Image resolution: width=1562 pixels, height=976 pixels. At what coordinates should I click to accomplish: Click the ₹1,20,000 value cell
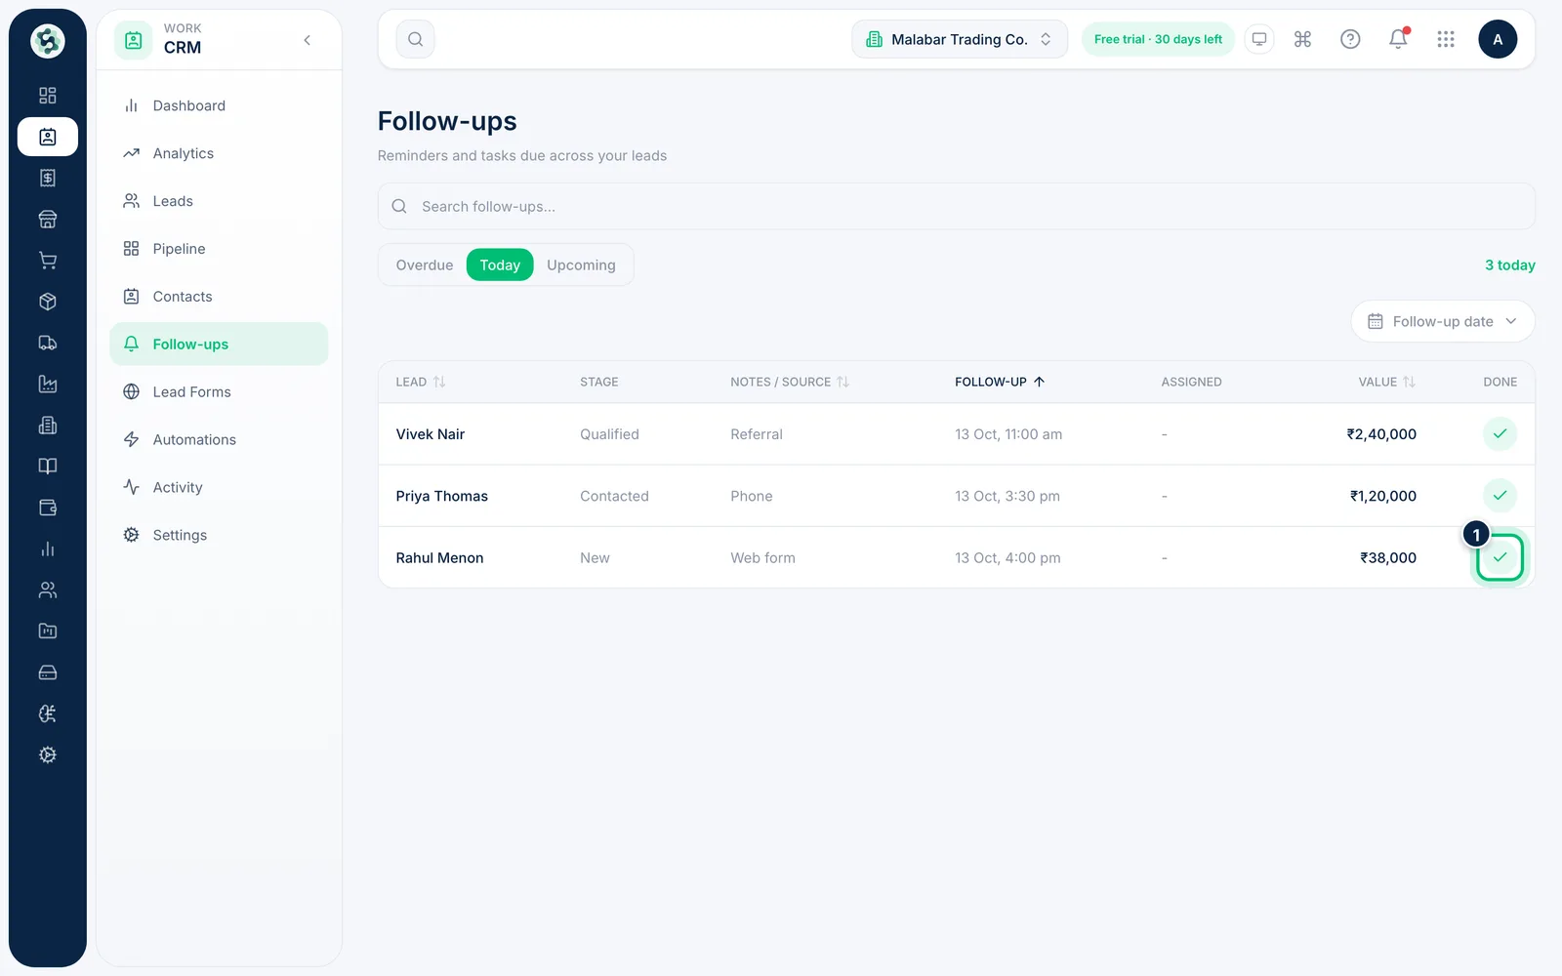click(1383, 496)
